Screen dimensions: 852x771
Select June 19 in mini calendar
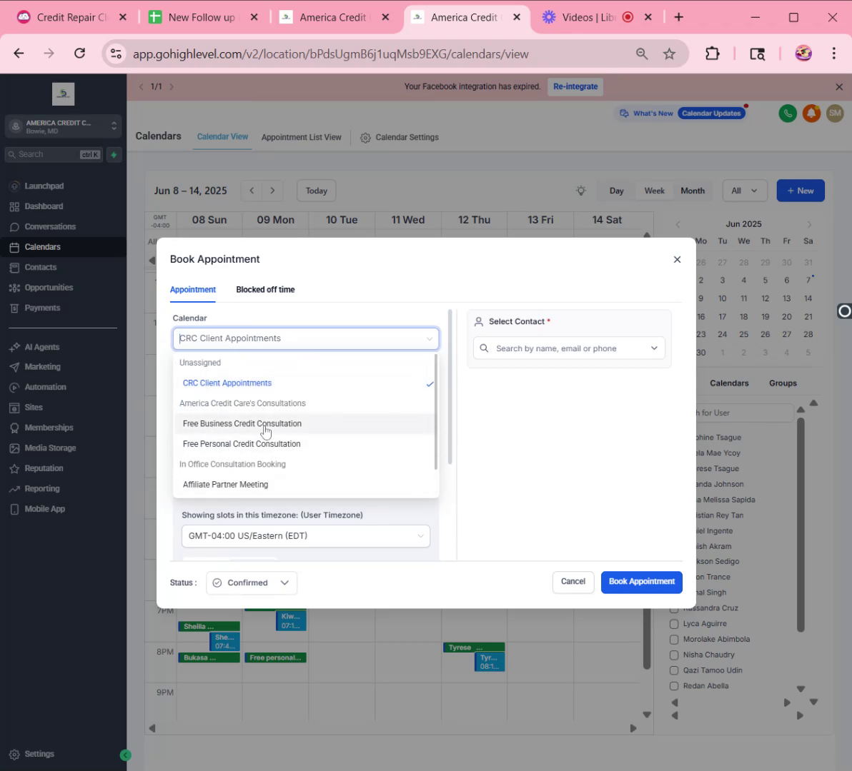(x=765, y=317)
